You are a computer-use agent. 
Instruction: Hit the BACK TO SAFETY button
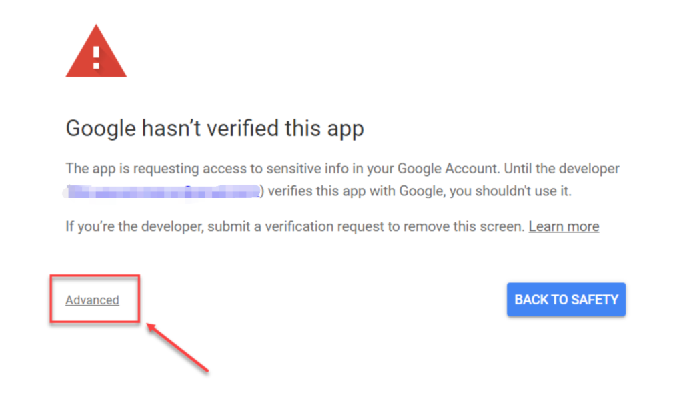pos(566,300)
